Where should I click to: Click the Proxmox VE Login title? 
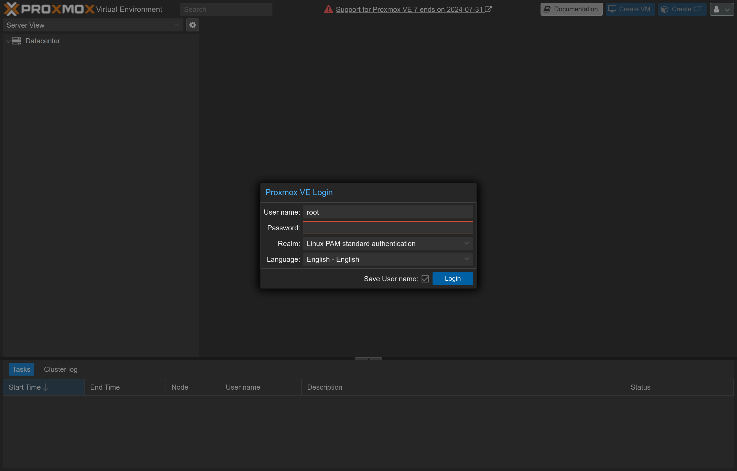[x=299, y=192]
